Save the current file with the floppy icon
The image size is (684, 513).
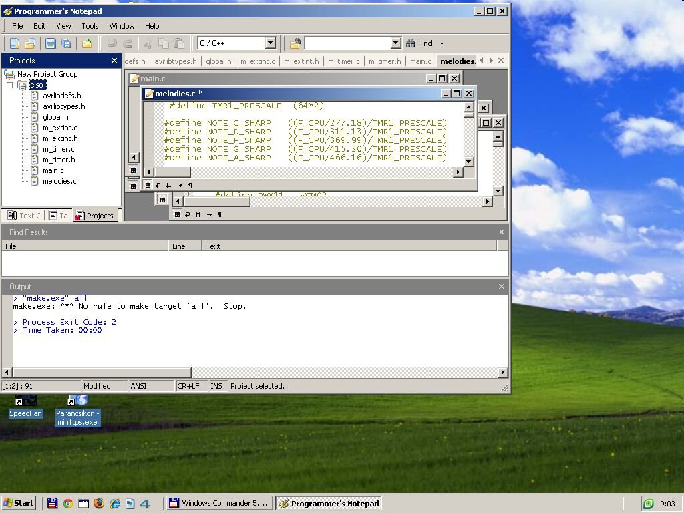pyautogui.click(x=51, y=43)
